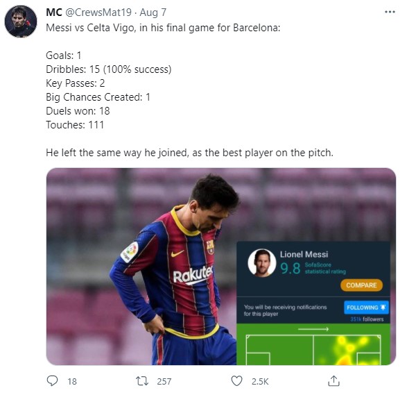
Task: Open the @CrewsMat19 handle link
Action: tap(98, 12)
